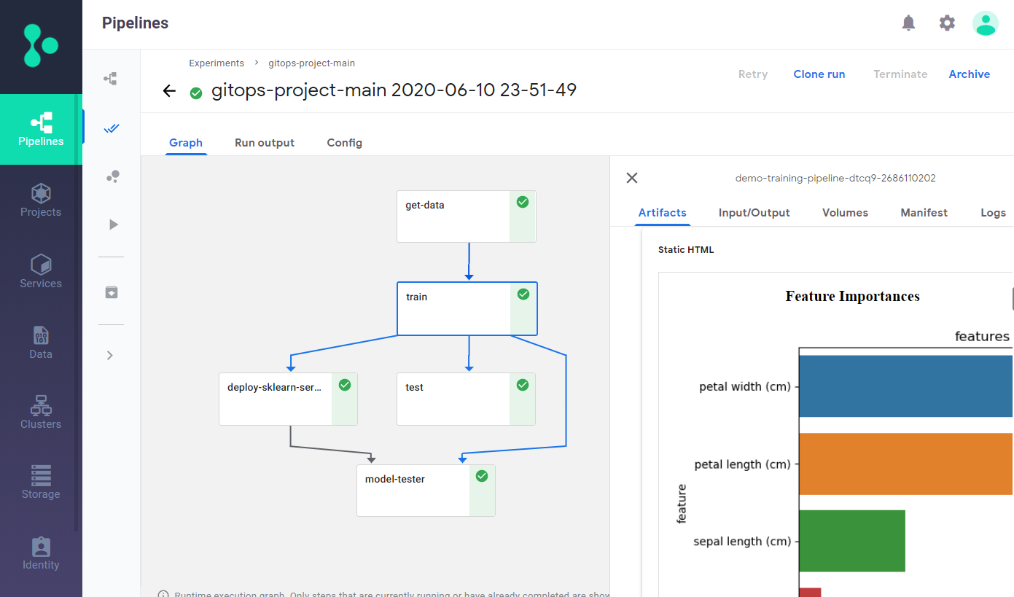Archive this run
Image resolution: width=1014 pixels, height=597 pixels.
click(970, 74)
